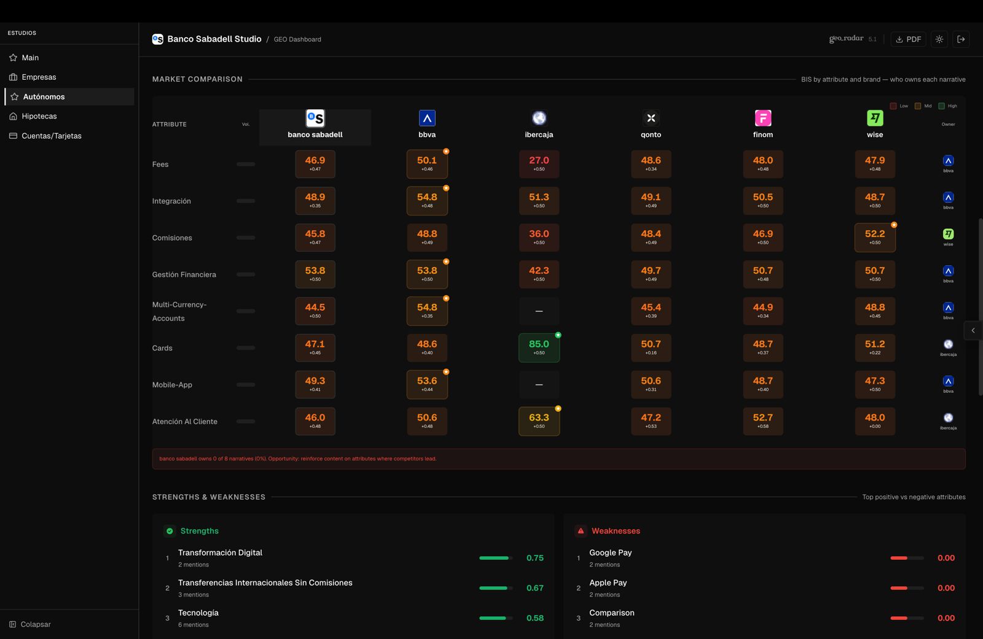Select the Hipotecas sidebar item
The image size is (983, 639).
[39, 117]
